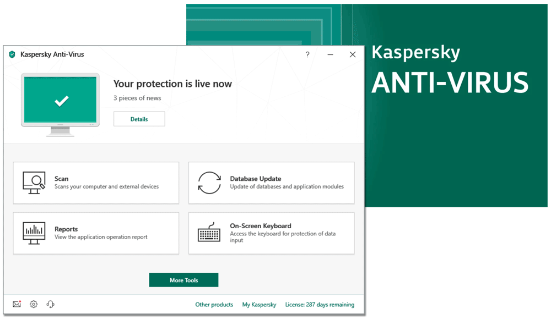
Task: Open support via the headset icon
Action: (50, 304)
